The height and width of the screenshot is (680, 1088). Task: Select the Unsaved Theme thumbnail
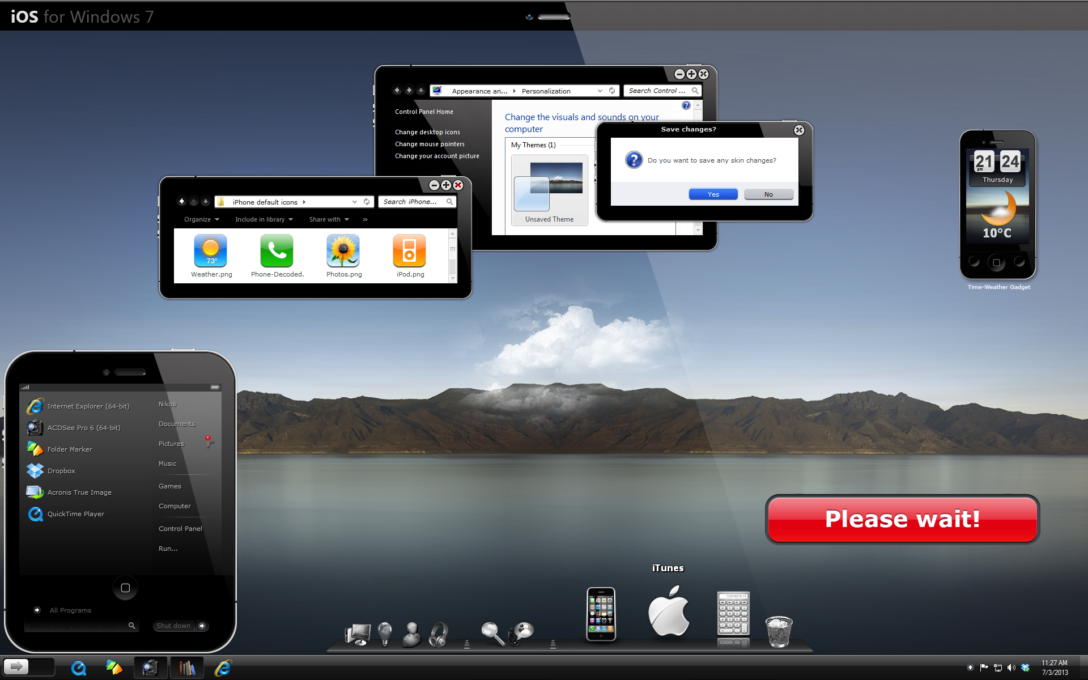point(549,190)
